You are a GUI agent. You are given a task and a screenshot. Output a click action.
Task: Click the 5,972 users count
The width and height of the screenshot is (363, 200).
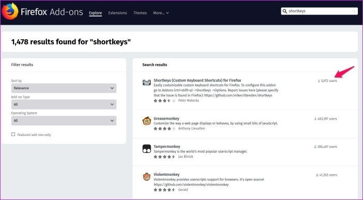click(x=329, y=81)
